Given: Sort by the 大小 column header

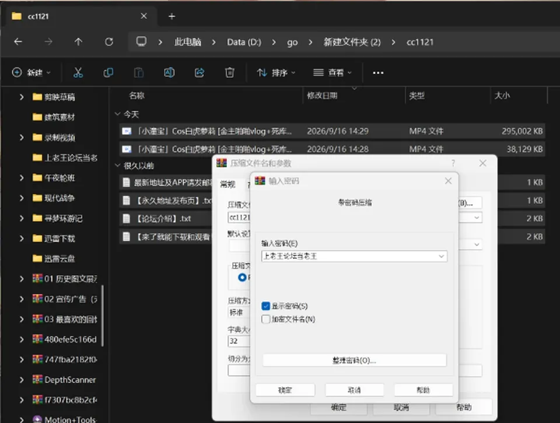Looking at the screenshot, I should pyautogui.click(x=502, y=95).
